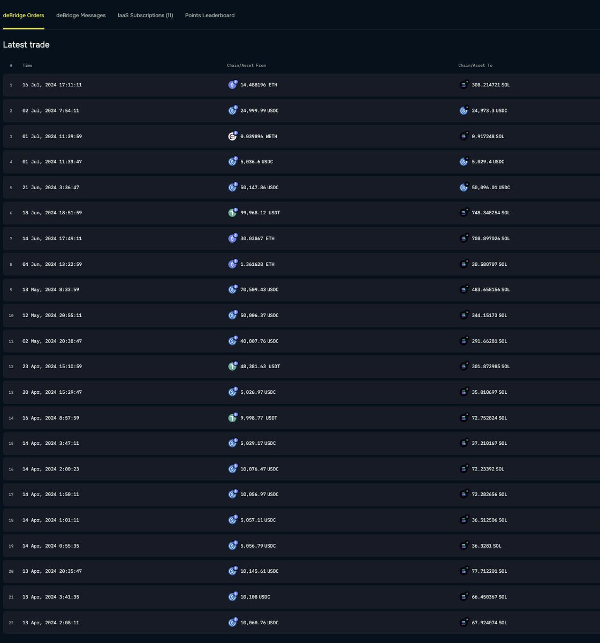The width and height of the screenshot is (600, 643).
Task: Select the USDT icon in row 6
Action: pos(232,213)
